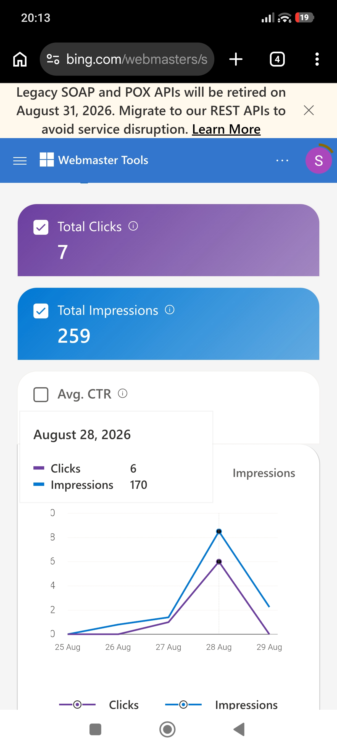This screenshot has height=749, width=337.
Task: Click the Webmaster Tools Windows logo
Action: pyautogui.click(x=46, y=160)
